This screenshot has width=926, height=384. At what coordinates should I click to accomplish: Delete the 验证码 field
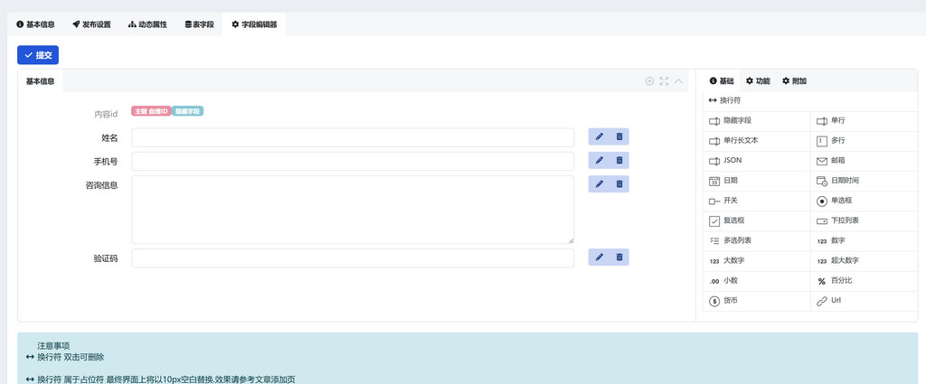click(619, 258)
